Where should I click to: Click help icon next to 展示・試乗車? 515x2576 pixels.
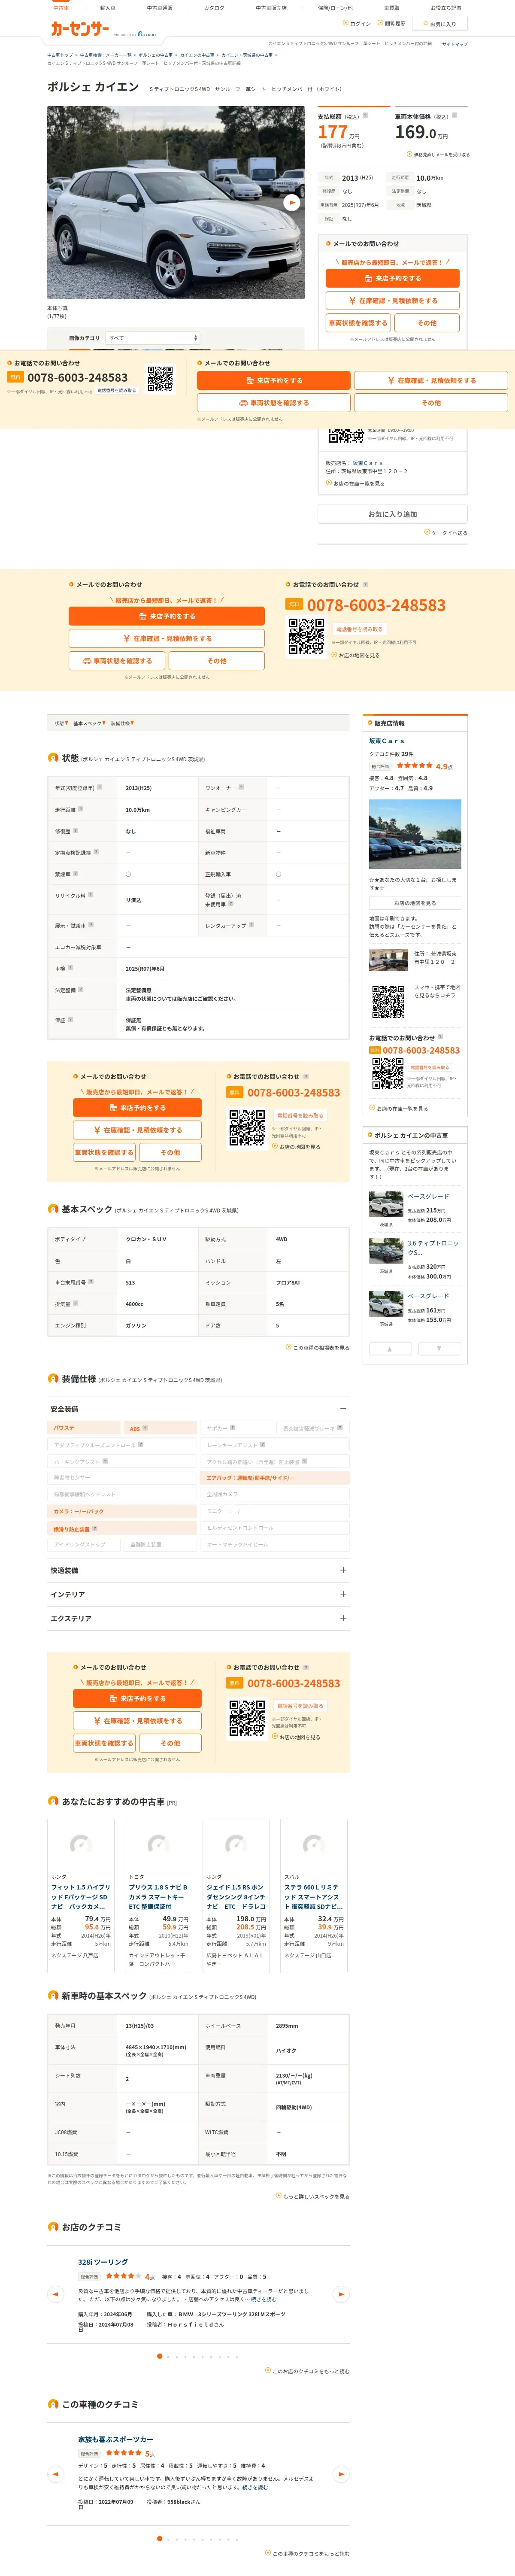point(90,925)
